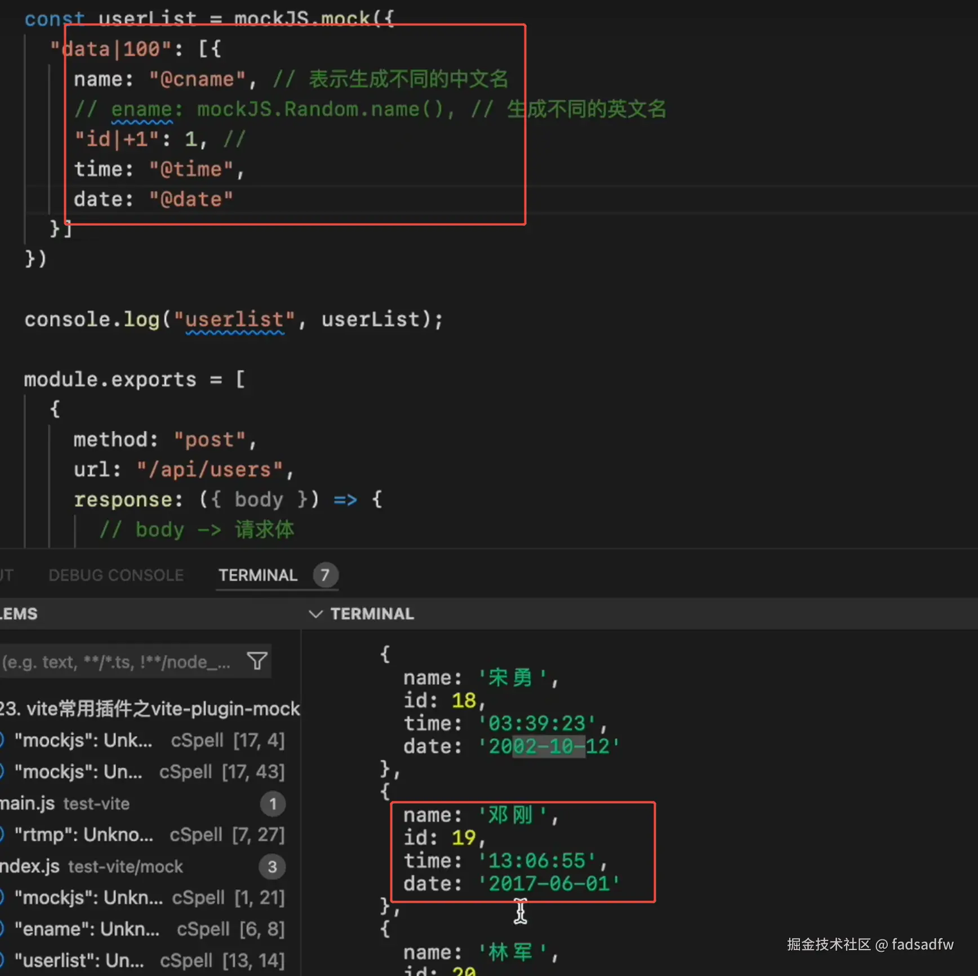Click the response keyword in code
The width and height of the screenshot is (978, 976).
coord(123,500)
